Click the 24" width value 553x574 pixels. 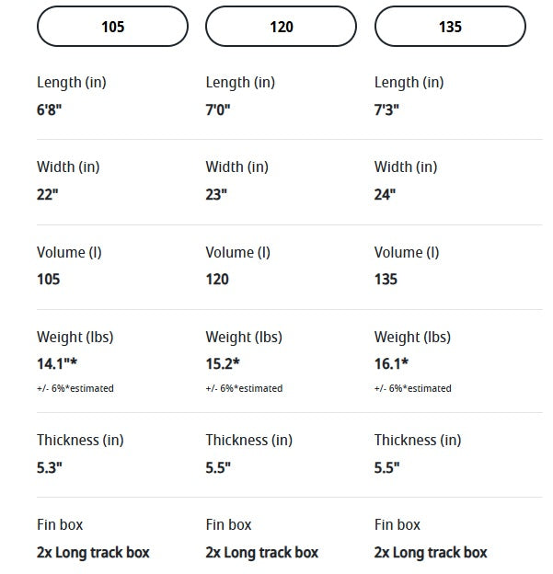385,194
